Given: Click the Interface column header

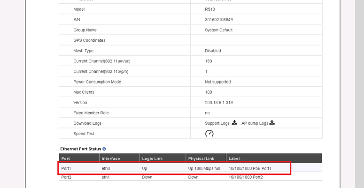Looking at the screenshot, I should click(x=111, y=159).
